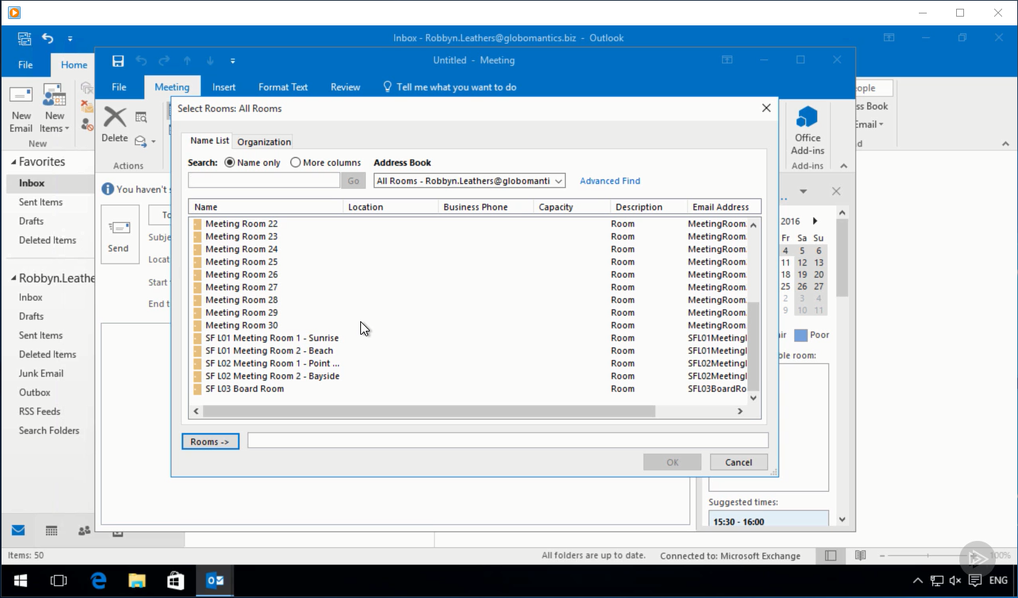Switch to Name List tab

click(x=209, y=140)
